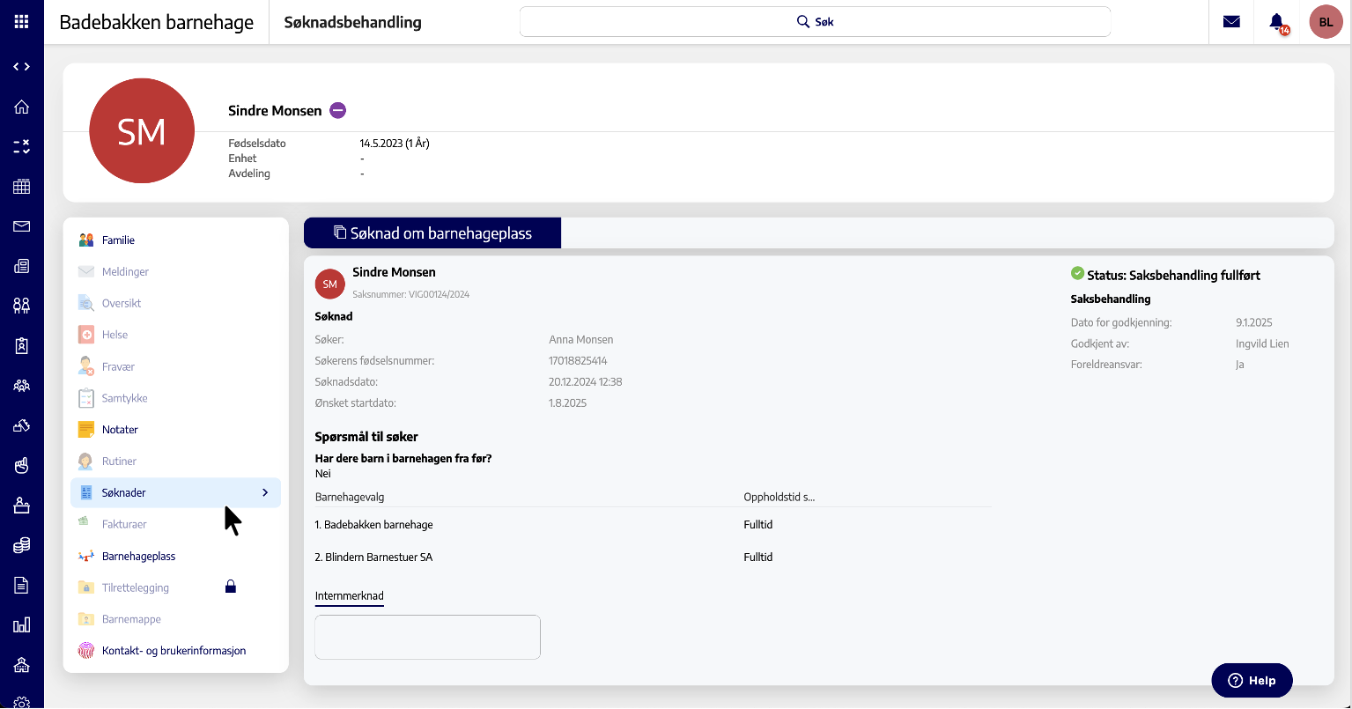Select the Søknad om barnehageplass tab
This screenshot has height=709, width=1352.
click(x=432, y=233)
